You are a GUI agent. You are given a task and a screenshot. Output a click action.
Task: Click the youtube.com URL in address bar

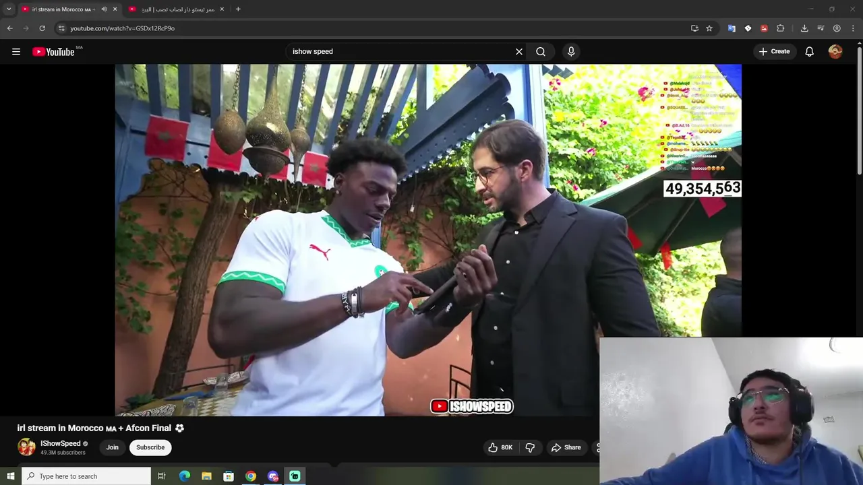click(122, 28)
